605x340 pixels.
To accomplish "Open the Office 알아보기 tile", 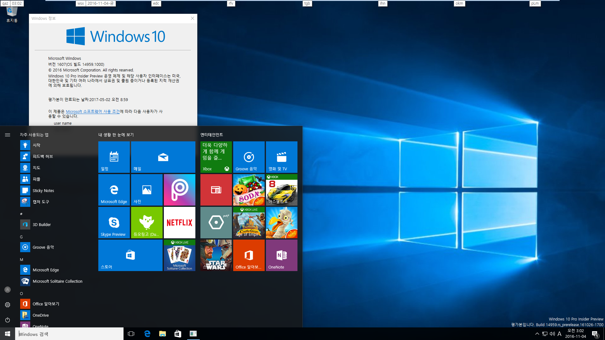I will [249, 255].
